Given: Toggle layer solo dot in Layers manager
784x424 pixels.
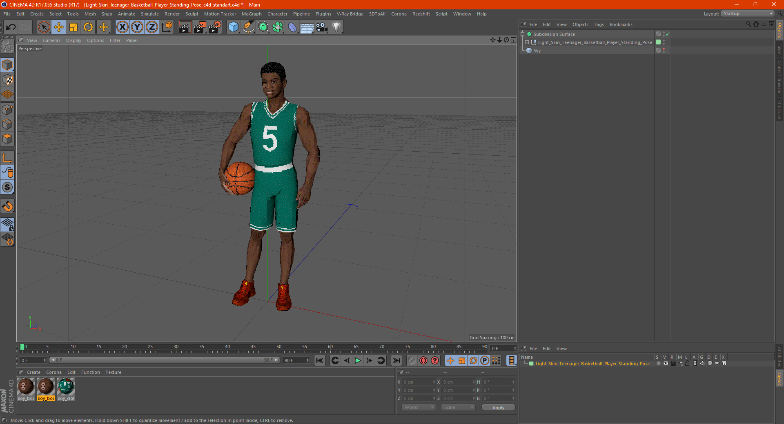Looking at the screenshot, I should (658, 363).
